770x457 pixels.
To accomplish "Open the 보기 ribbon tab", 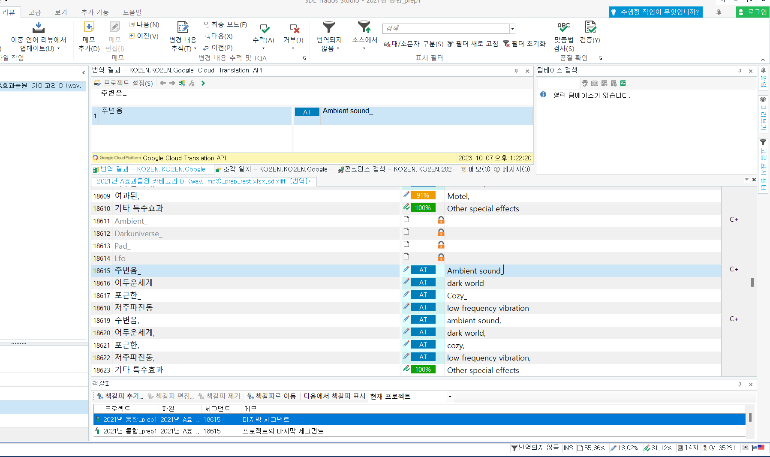I will click(61, 12).
